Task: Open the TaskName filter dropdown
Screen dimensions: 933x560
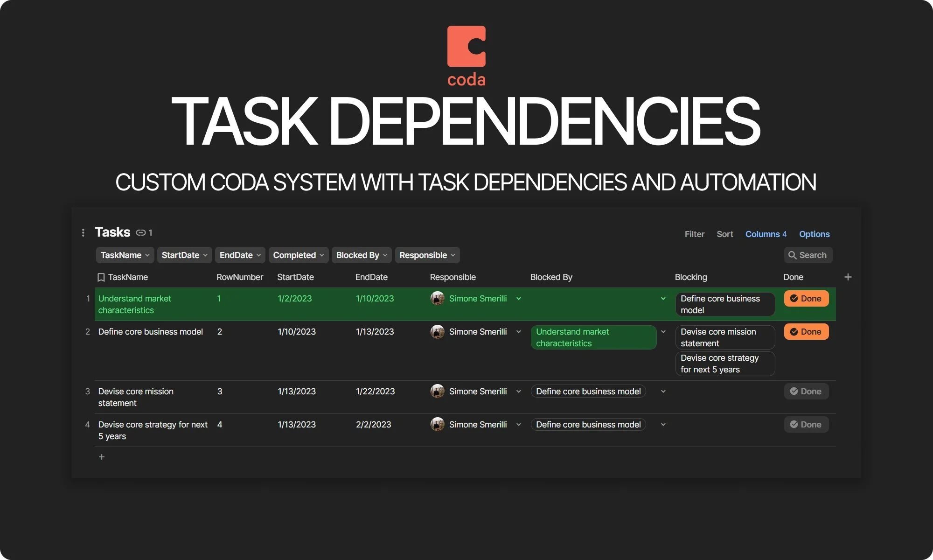Action: tap(125, 255)
